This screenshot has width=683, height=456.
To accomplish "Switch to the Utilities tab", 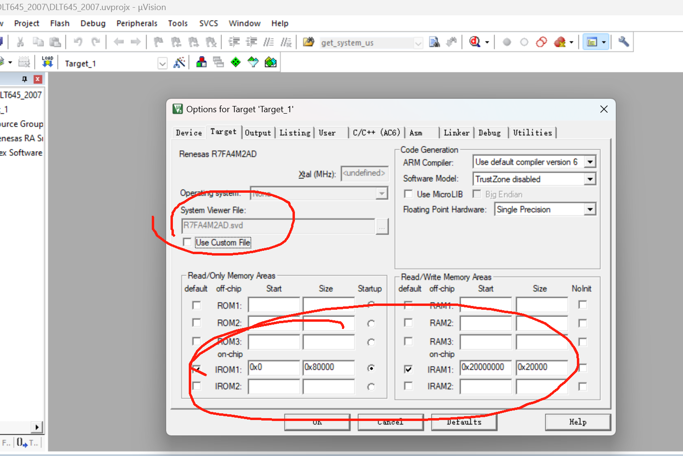I will (532, 133).
